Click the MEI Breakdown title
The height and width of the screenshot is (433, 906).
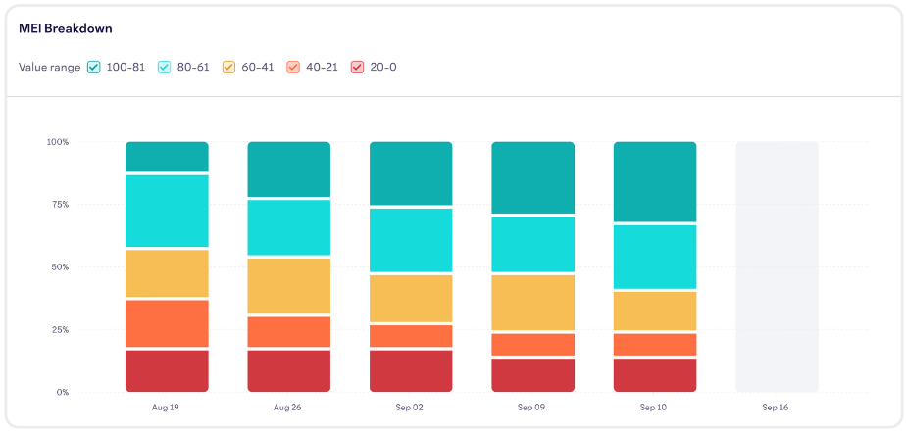[66, 28]
